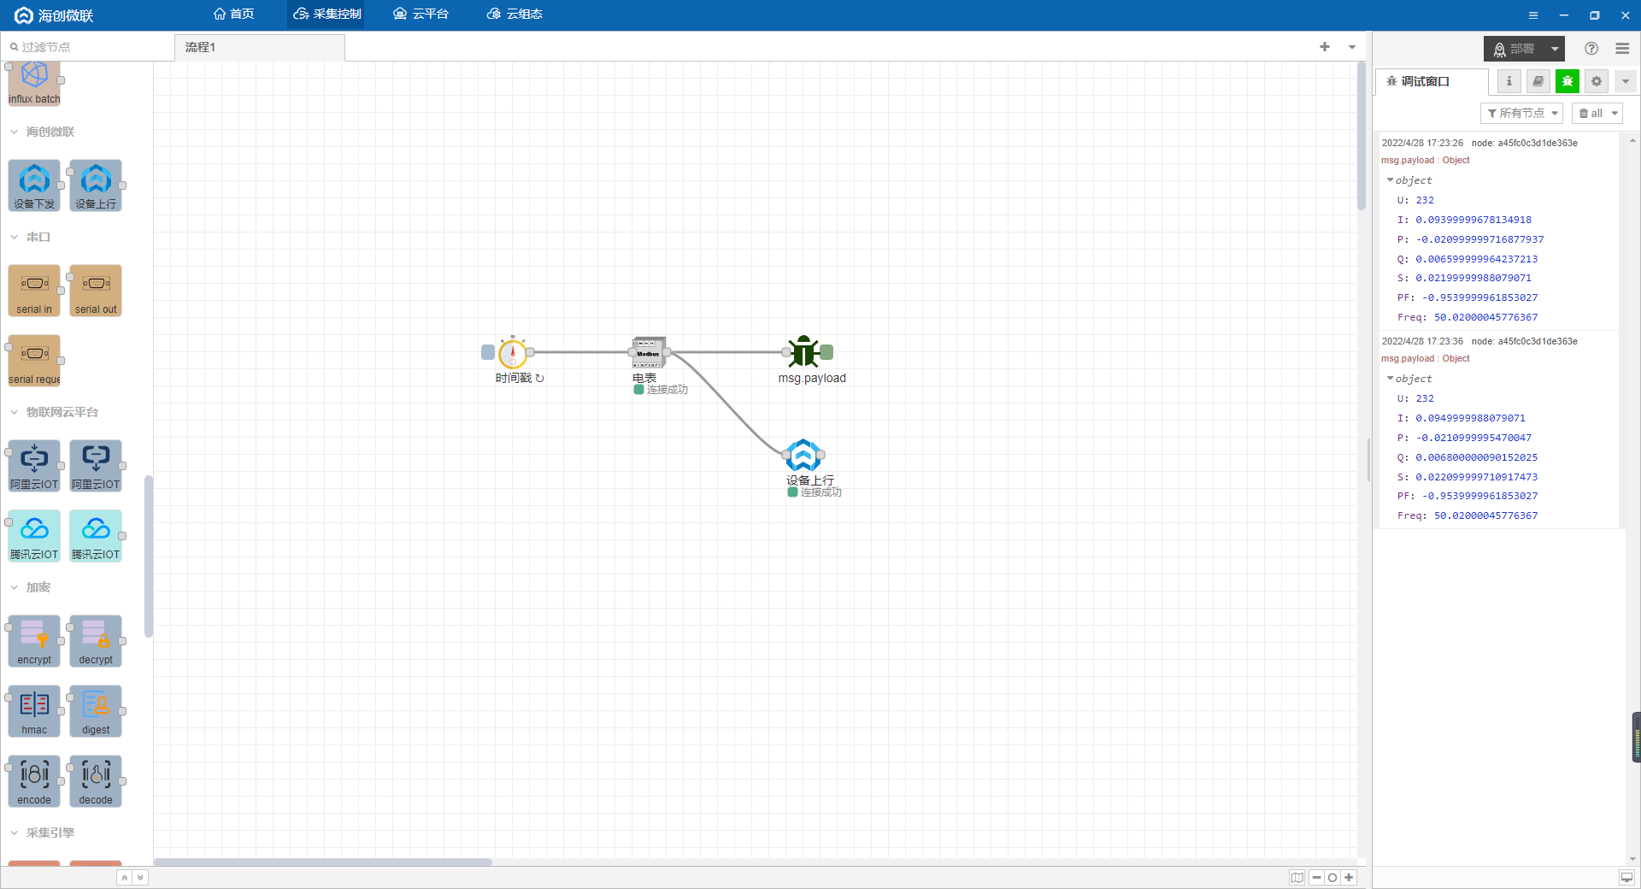Collapse second debug message object tree
The width and height of the screenshot is (1641, 889).
click(1390, 379)
